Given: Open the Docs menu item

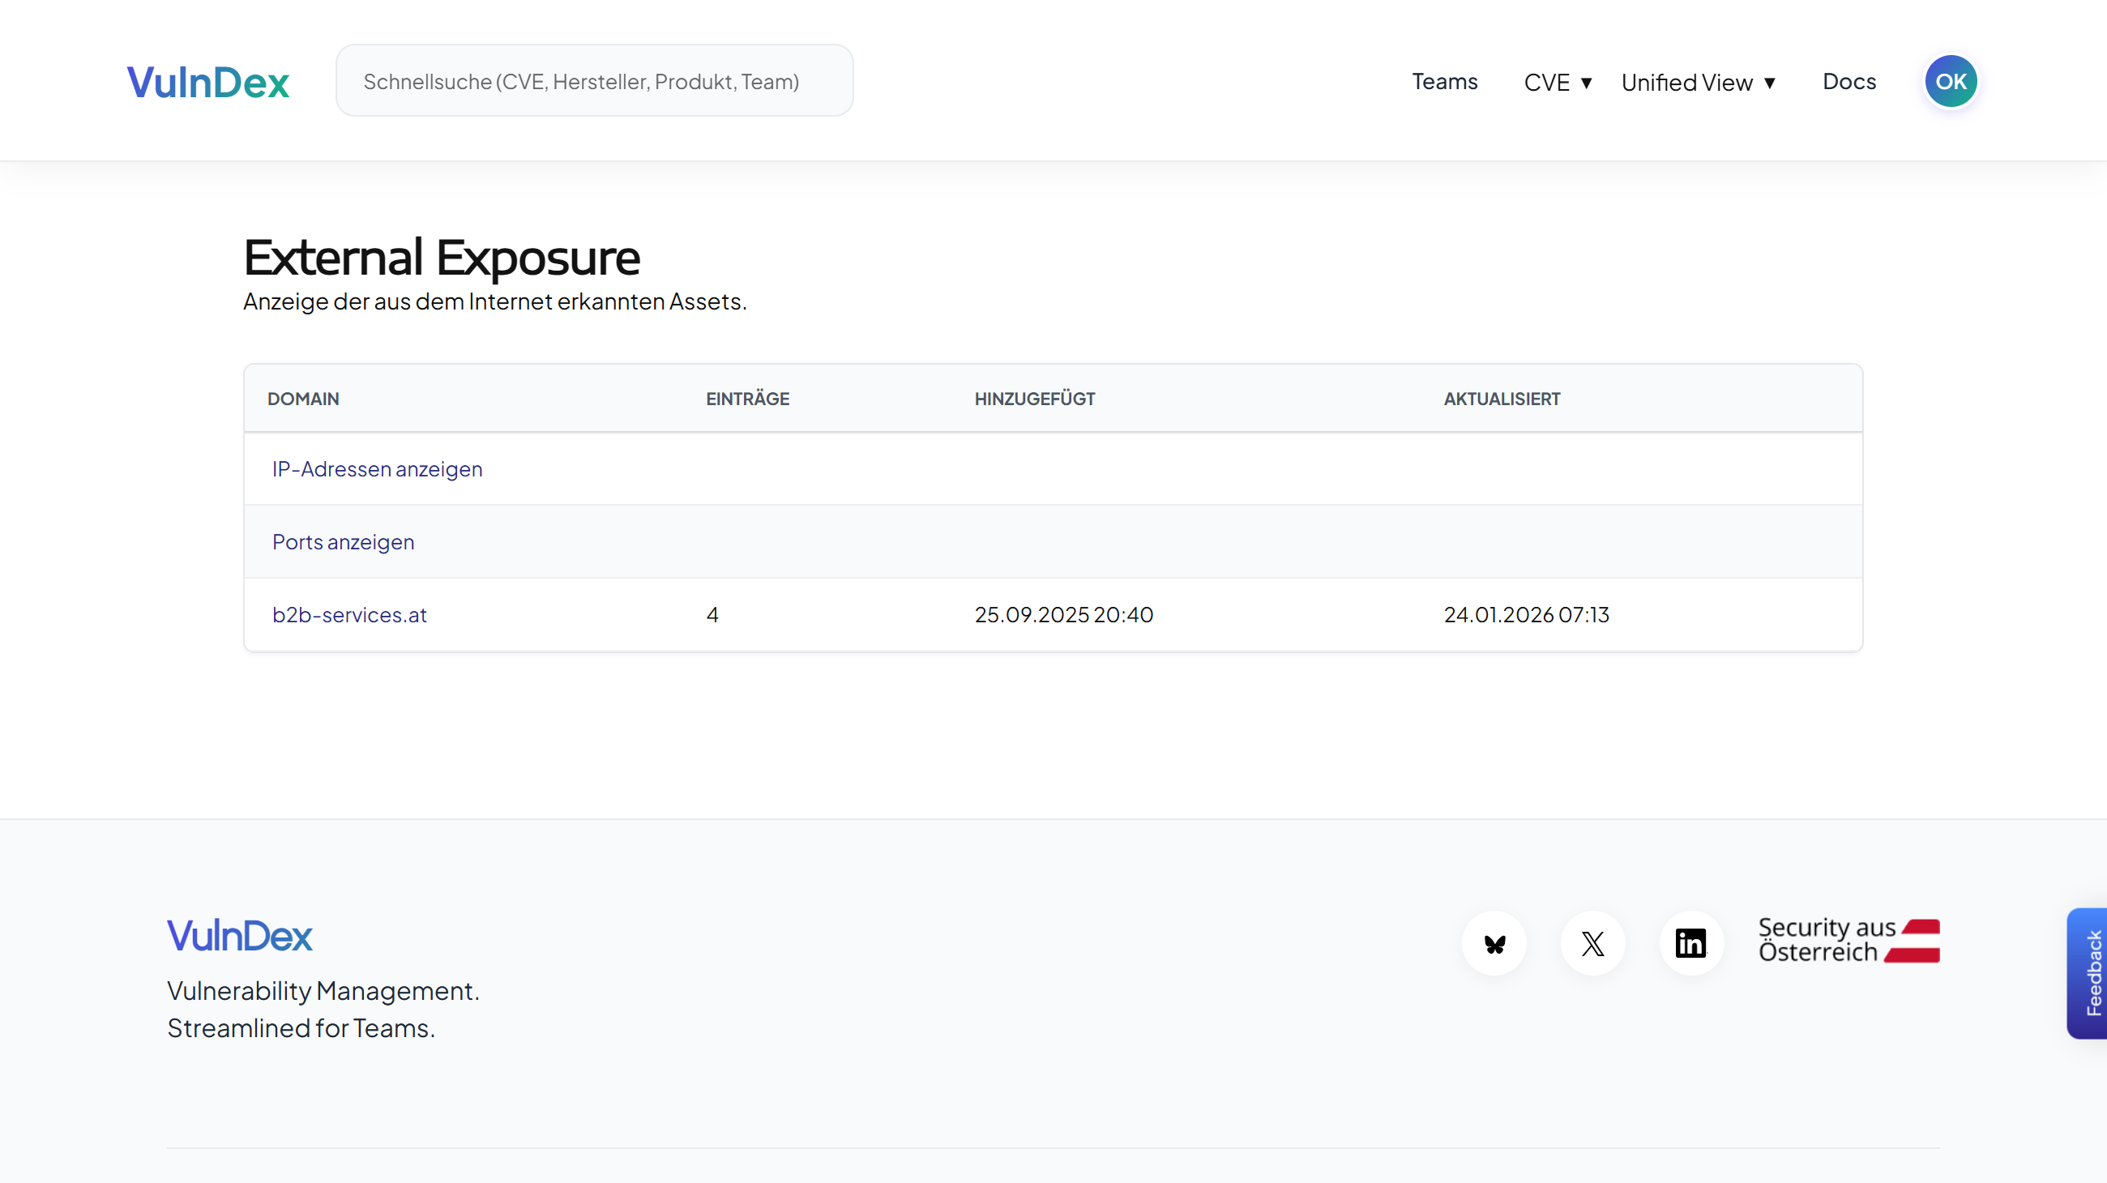Looking at the screenshot, I should pyautogui.click(x=1848, y=82).
